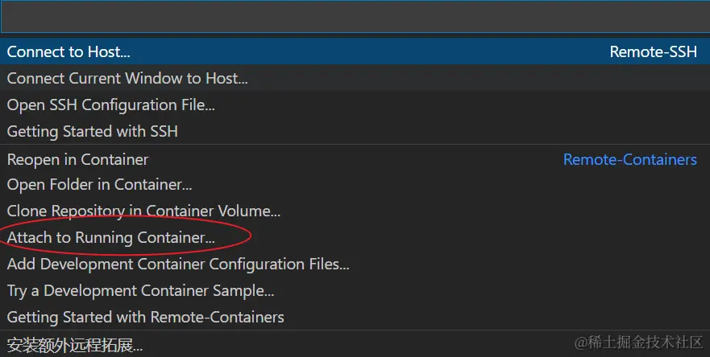The width and height of the screenshot is (710, 357).
Task: Choose 'Add Development Container Configuration Files...'
Action: tap(178, 264)
